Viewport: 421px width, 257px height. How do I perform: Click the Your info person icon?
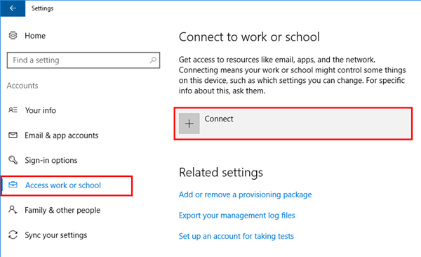click(x=13, y=110)
